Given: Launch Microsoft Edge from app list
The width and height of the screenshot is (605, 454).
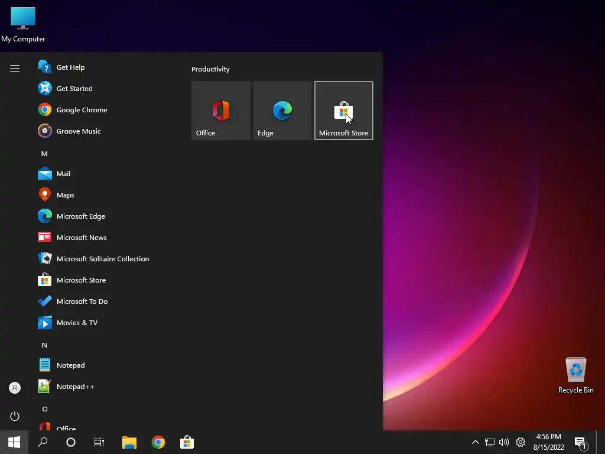Looking at the screenshot, I should pyautogui.click(x=104, y=216).
